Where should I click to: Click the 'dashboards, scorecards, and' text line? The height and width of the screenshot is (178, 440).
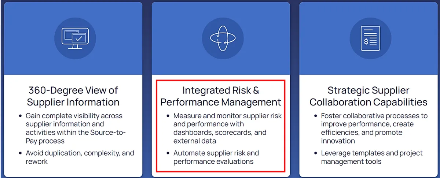(220, 132)
